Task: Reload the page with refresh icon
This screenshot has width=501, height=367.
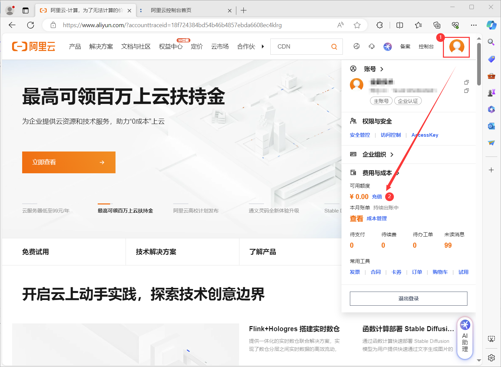Action: [31, 25]
